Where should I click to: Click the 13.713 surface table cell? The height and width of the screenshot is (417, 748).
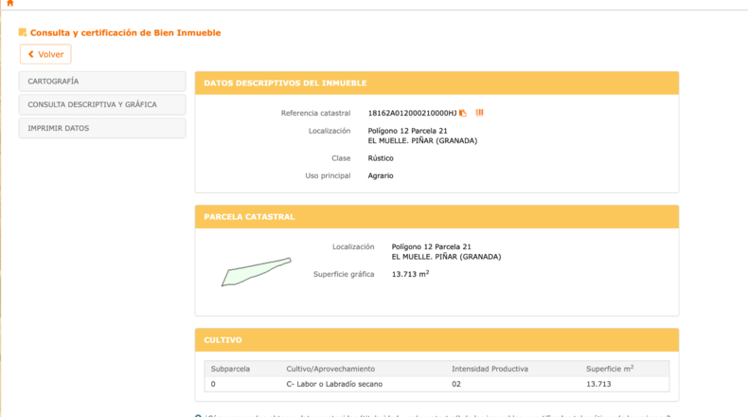click(x=598, y=384)
